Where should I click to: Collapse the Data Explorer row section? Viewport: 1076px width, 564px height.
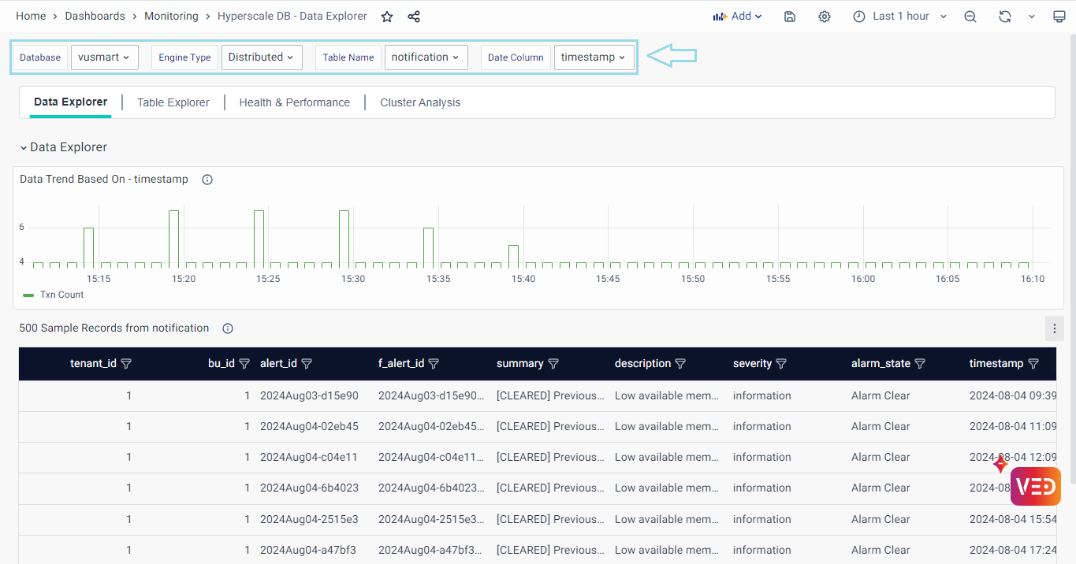(x=24, y=147)
